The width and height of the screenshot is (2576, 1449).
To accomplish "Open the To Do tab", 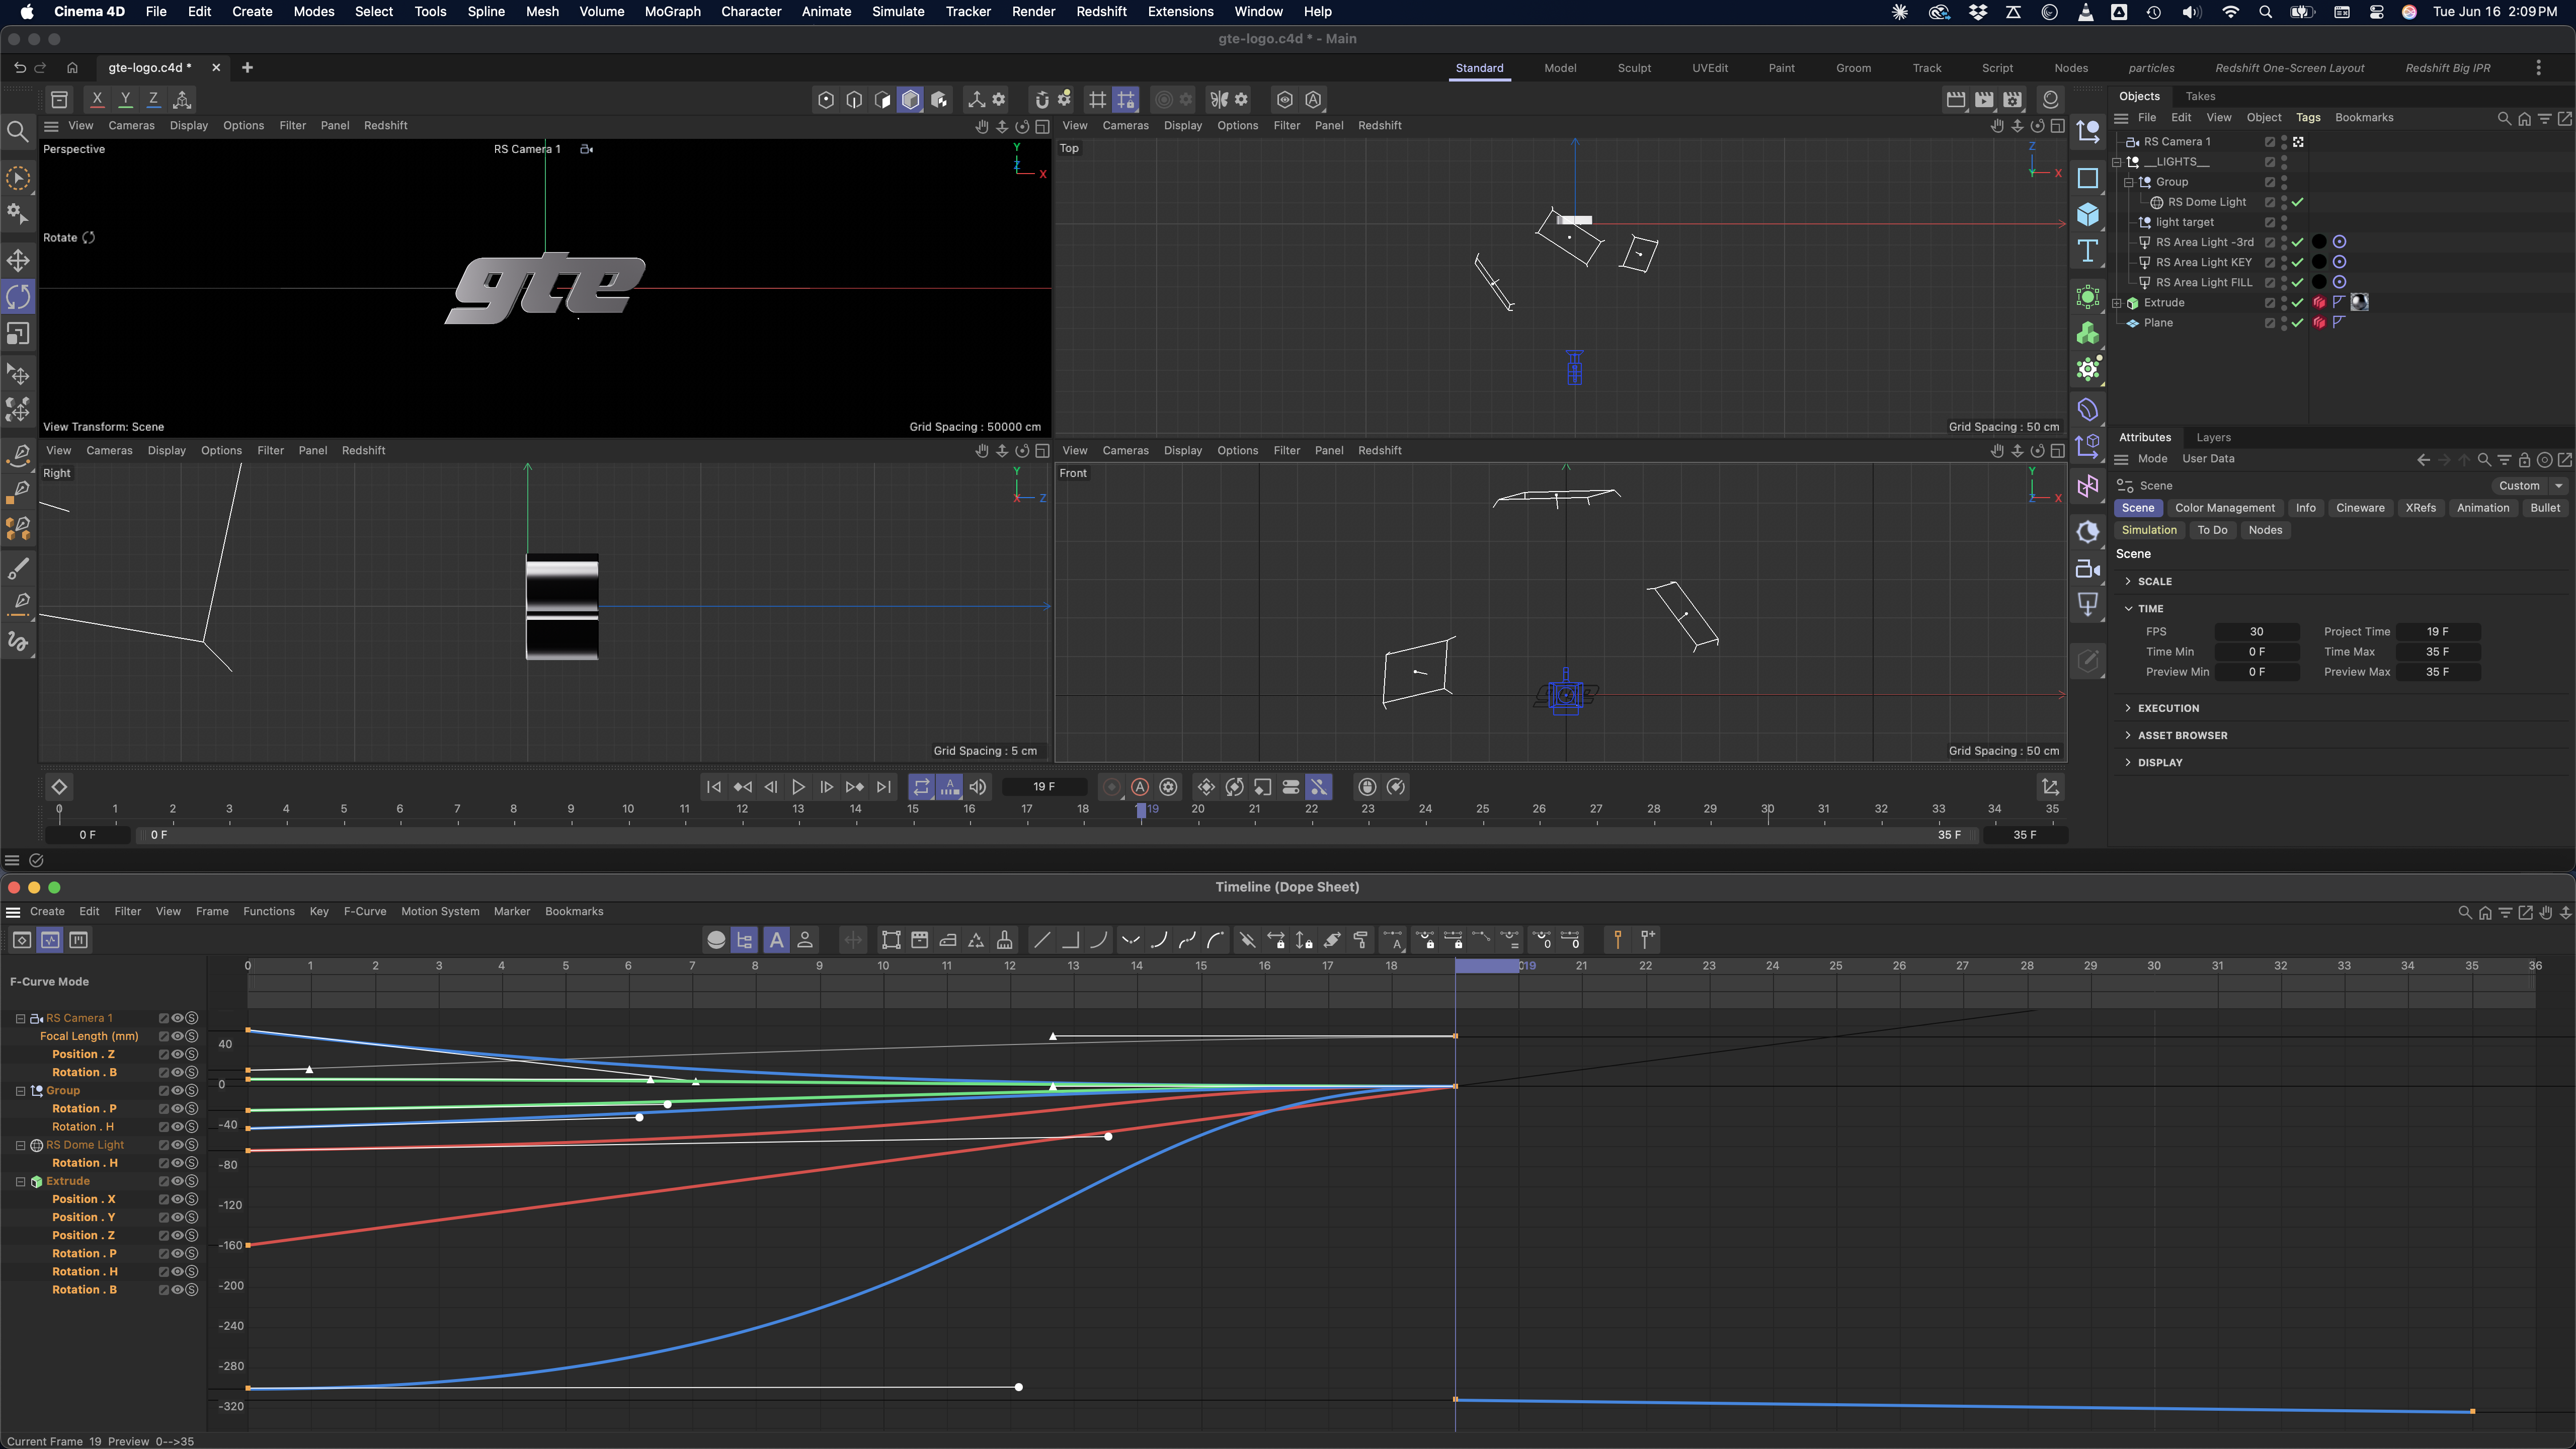I will 2212,530.
